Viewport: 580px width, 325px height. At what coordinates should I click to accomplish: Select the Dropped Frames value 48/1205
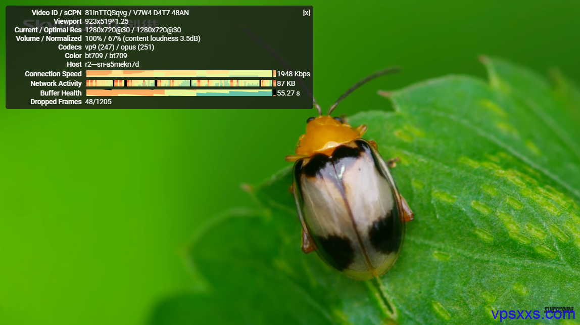coord(98,102)
